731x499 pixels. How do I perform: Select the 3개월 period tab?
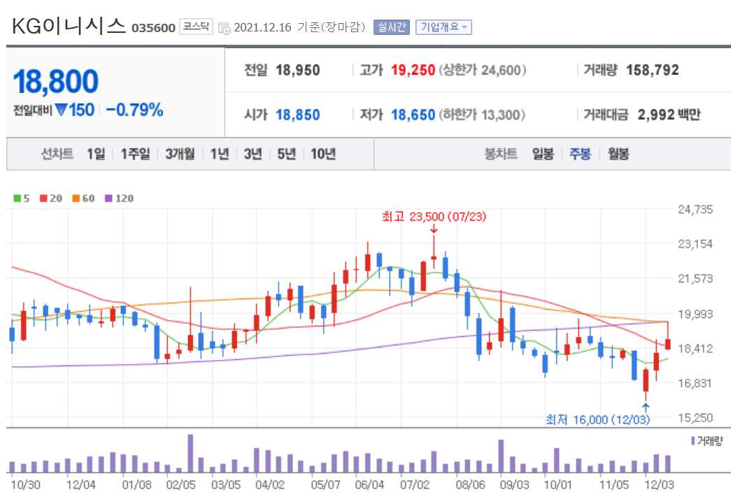tap(179, 154)
